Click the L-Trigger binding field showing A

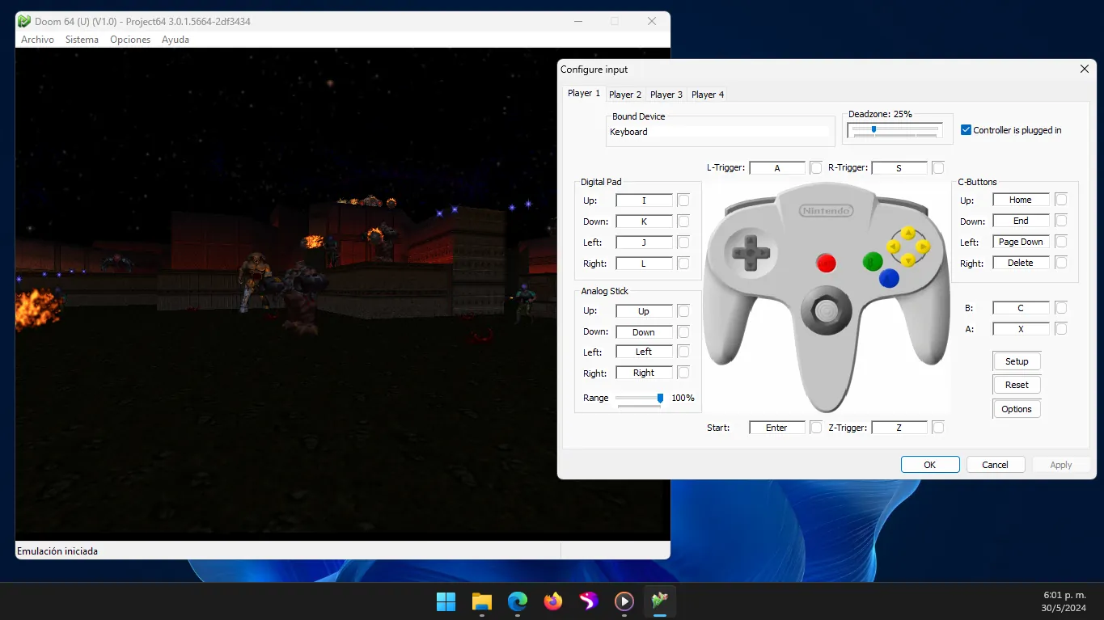pyautogui.click(x=777, y=168)
